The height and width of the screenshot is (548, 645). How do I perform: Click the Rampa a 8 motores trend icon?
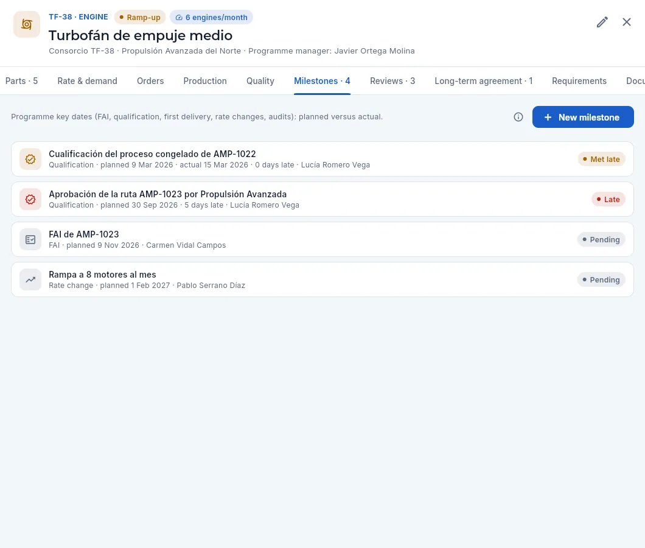pos(30,280)
